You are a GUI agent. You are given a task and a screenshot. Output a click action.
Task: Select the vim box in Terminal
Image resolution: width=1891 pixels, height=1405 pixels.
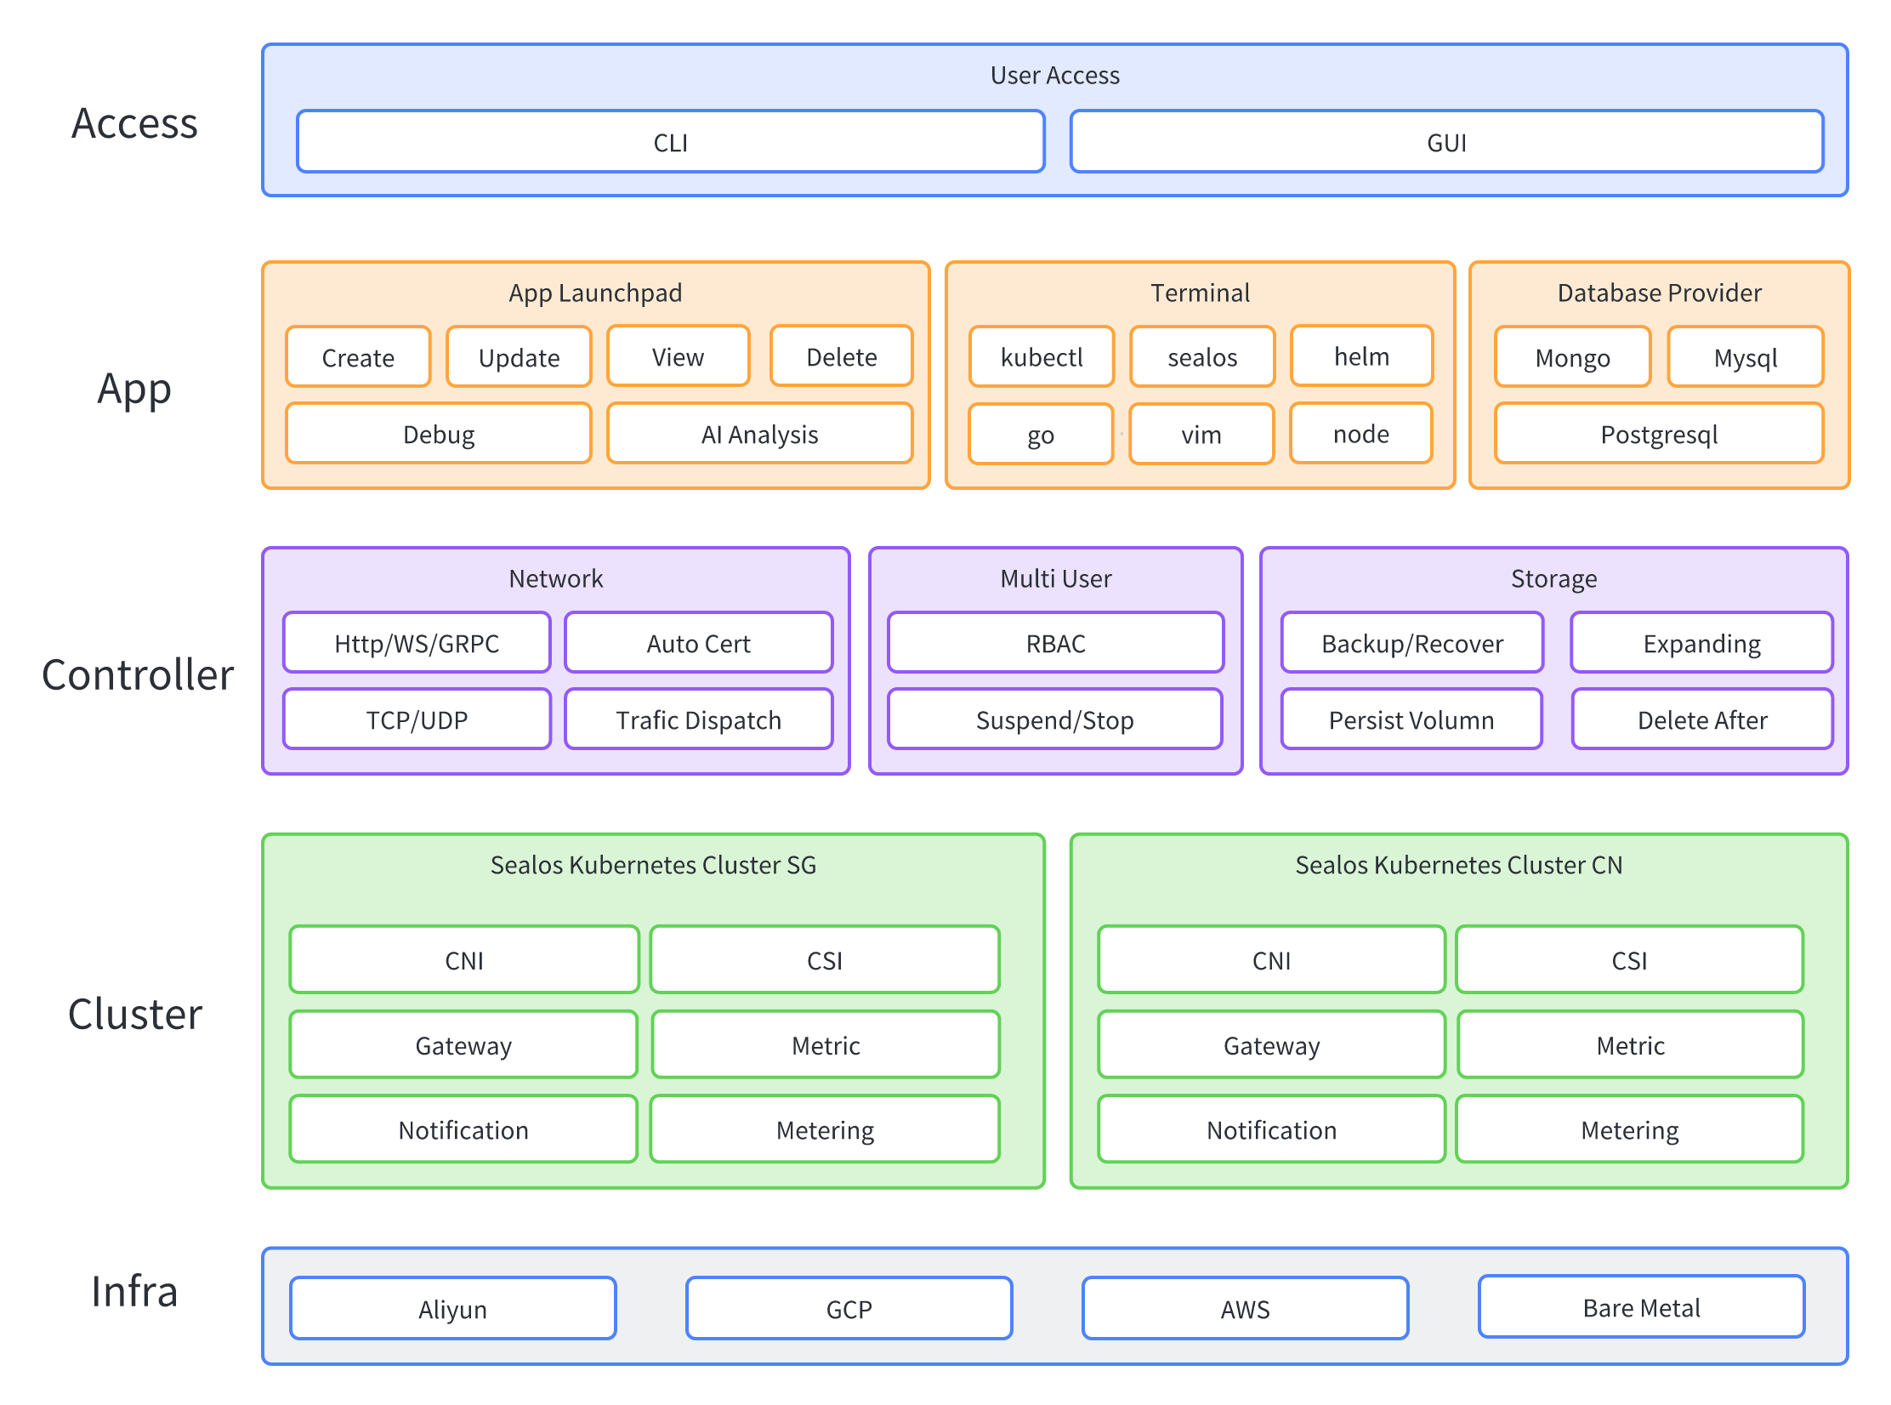coord(1201,435)
